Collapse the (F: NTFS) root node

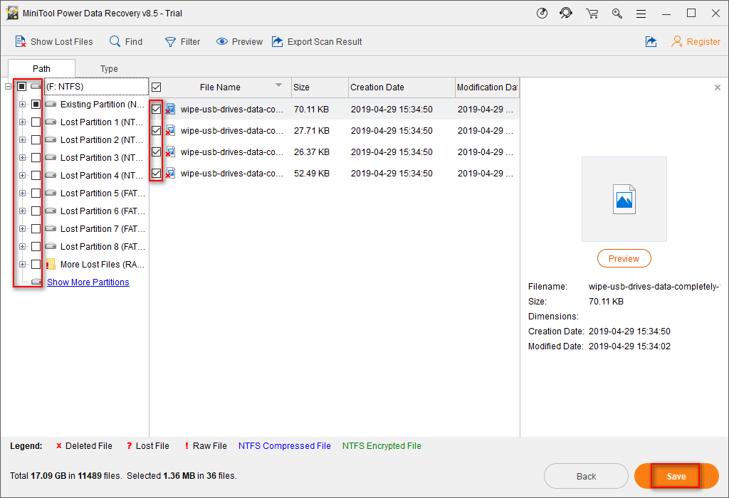coord(8,86)
